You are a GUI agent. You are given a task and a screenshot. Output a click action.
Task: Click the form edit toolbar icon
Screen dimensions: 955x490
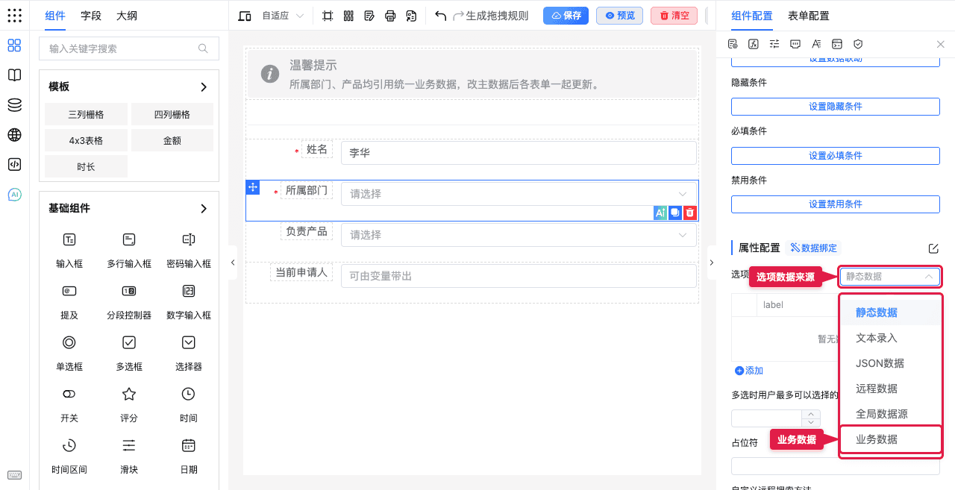pyautogui.click(x=369, y=16)
